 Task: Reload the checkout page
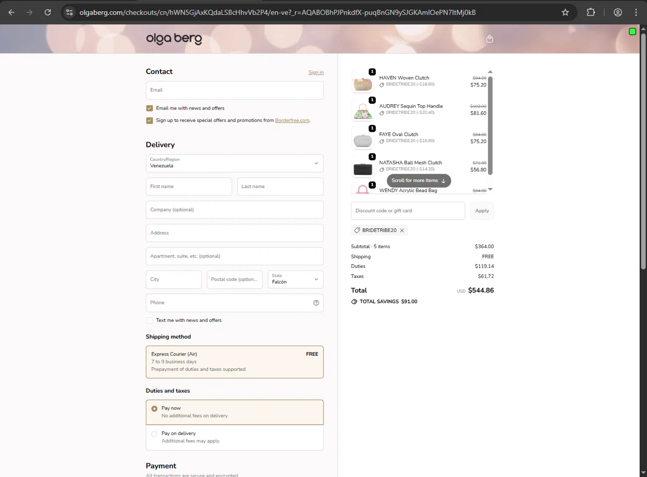click(x=48, y=12)
